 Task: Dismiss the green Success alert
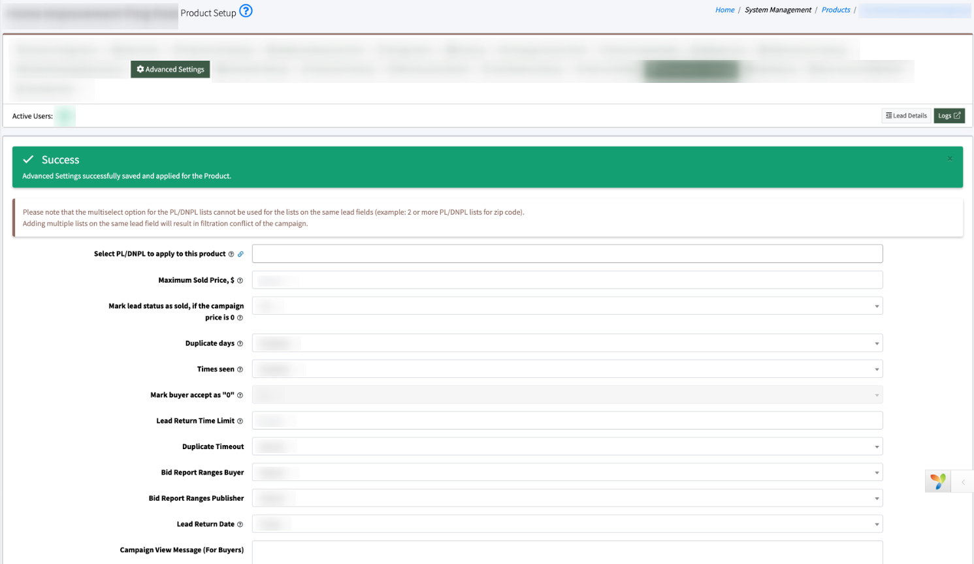click(950, 159)
